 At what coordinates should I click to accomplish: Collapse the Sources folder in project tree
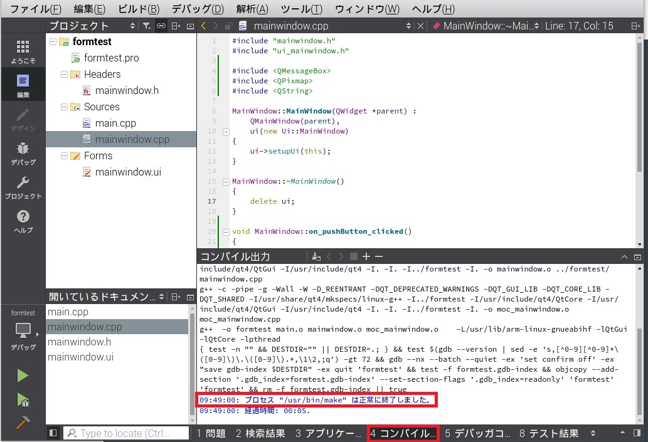(63, 107)
